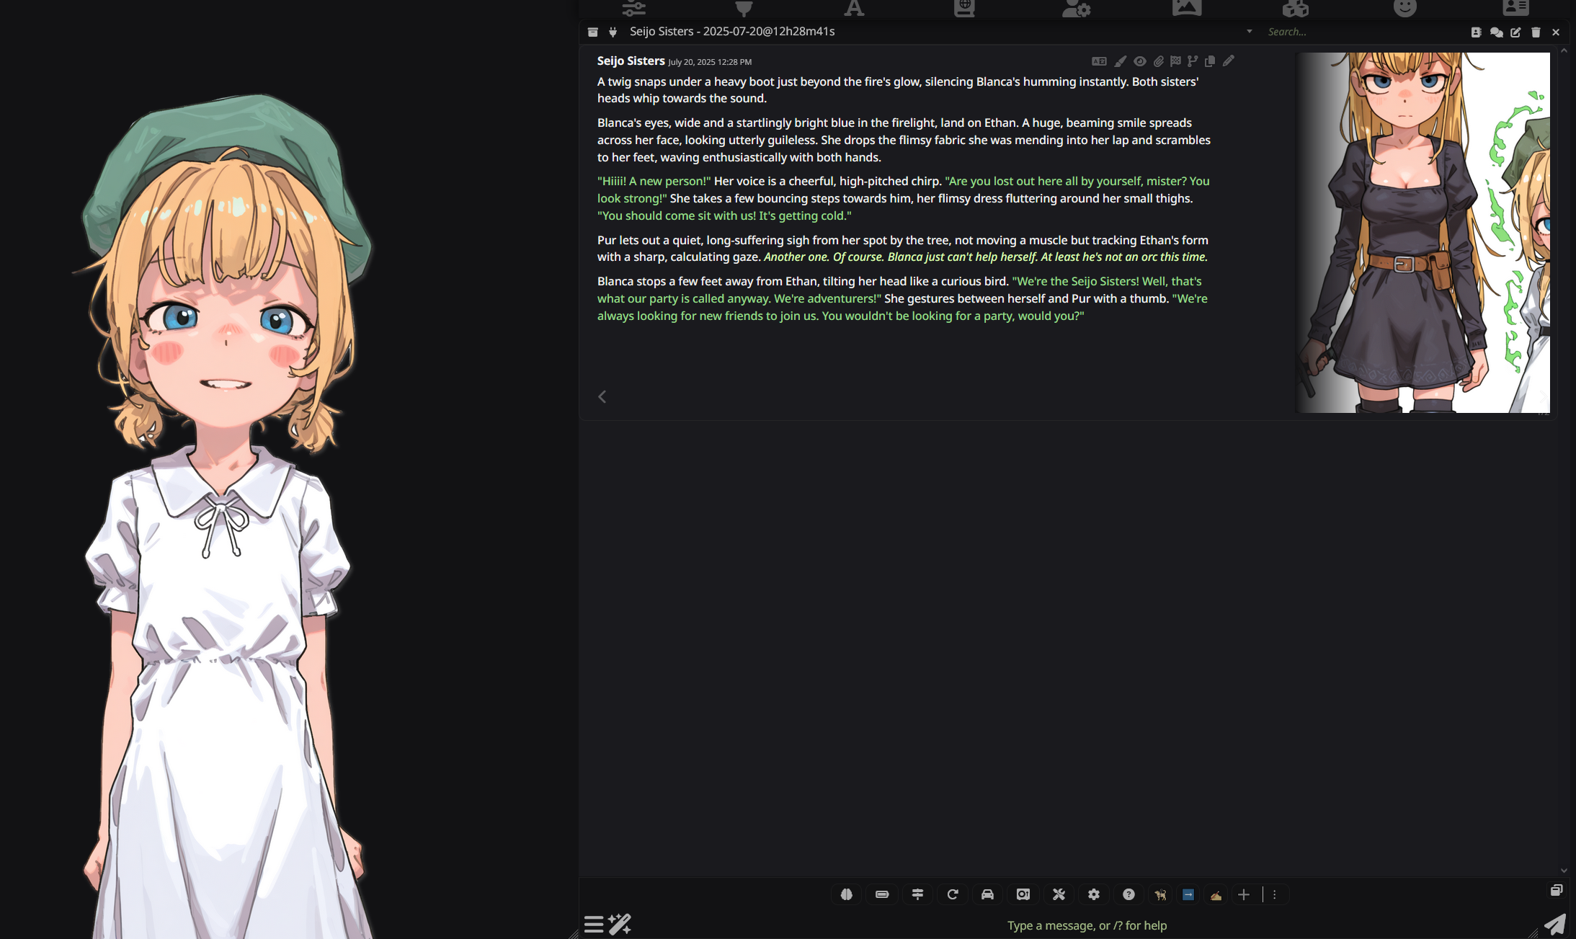1576x939 pixels.
Task: Click the message timestamp July 20, 2025 12:28 PM
Action: coord(710,62)
